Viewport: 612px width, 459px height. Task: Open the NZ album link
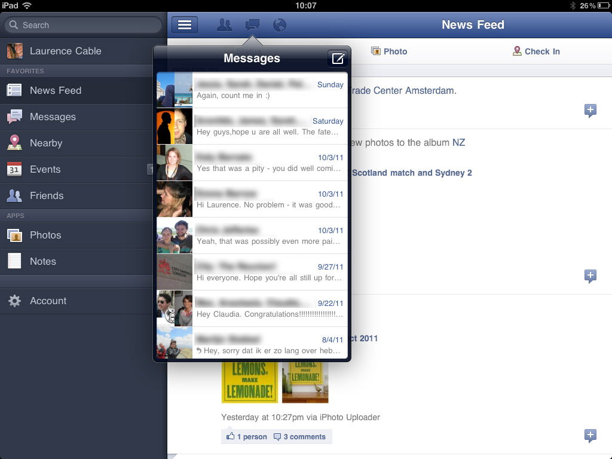coord(458,142)
